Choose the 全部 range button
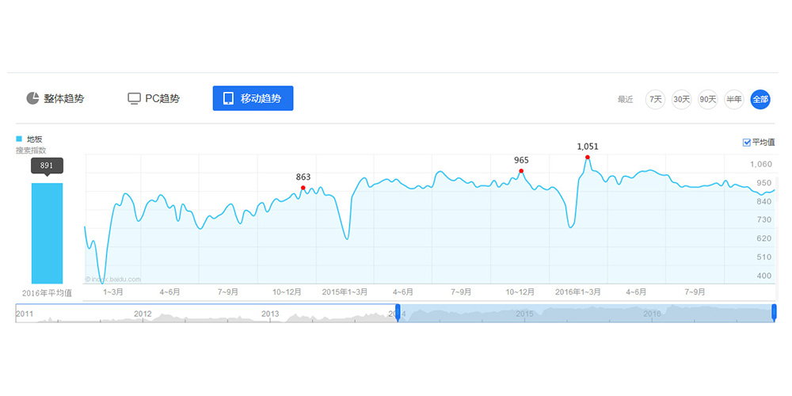Screen dimensions: 792x396 pyautogui.click(x=760, y=99)
